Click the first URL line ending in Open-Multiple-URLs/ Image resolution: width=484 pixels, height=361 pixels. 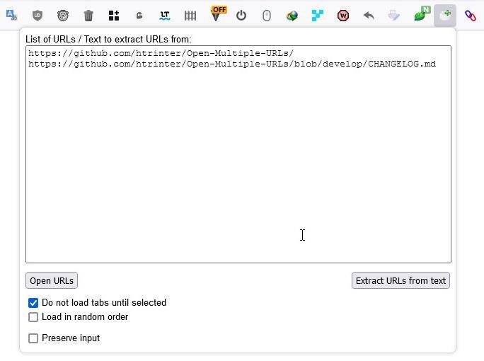[x=161, y=53]
